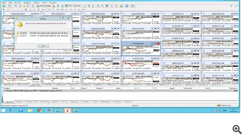Switch to candlestick chart icon

pyautogui.click(x=89, y=6)
